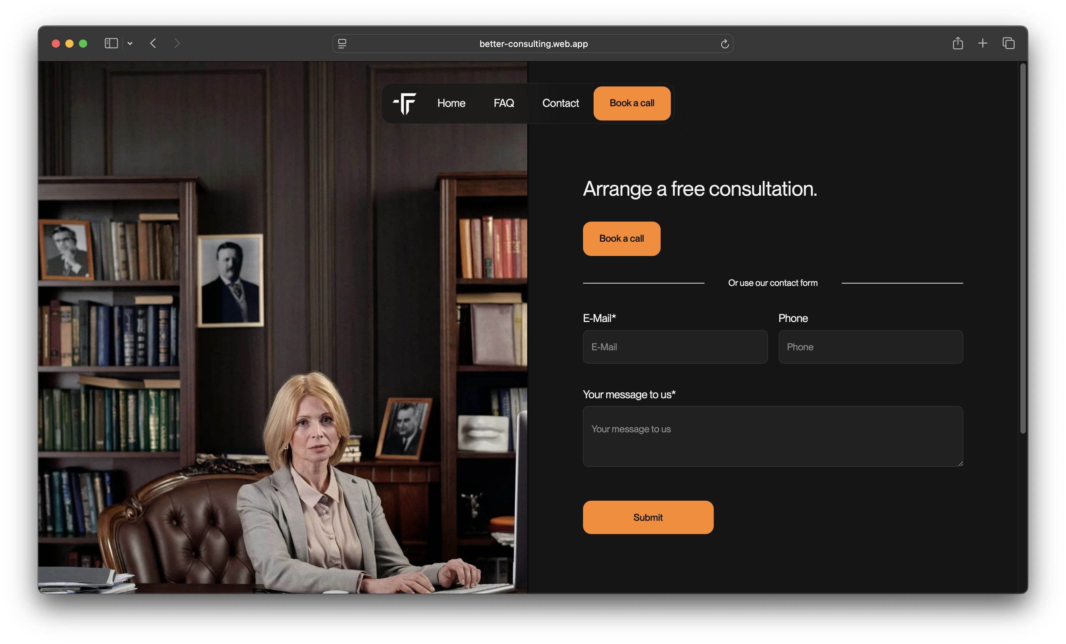Go forward with the forward arrow

click(177, 43)
